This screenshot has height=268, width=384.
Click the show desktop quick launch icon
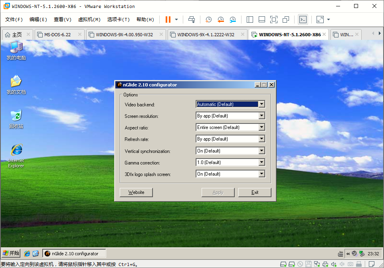(x=36, y=254)
